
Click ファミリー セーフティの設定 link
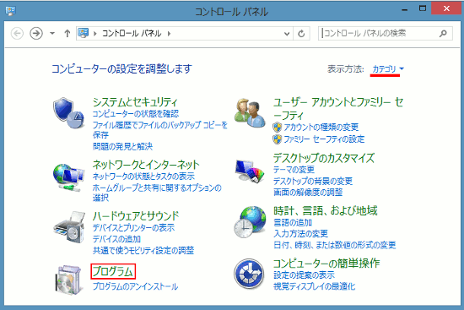(x=324, y=139)
